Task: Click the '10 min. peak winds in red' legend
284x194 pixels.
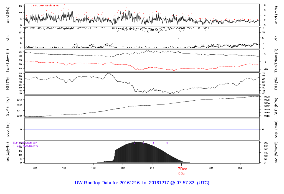Action: (x=44, y=6)
